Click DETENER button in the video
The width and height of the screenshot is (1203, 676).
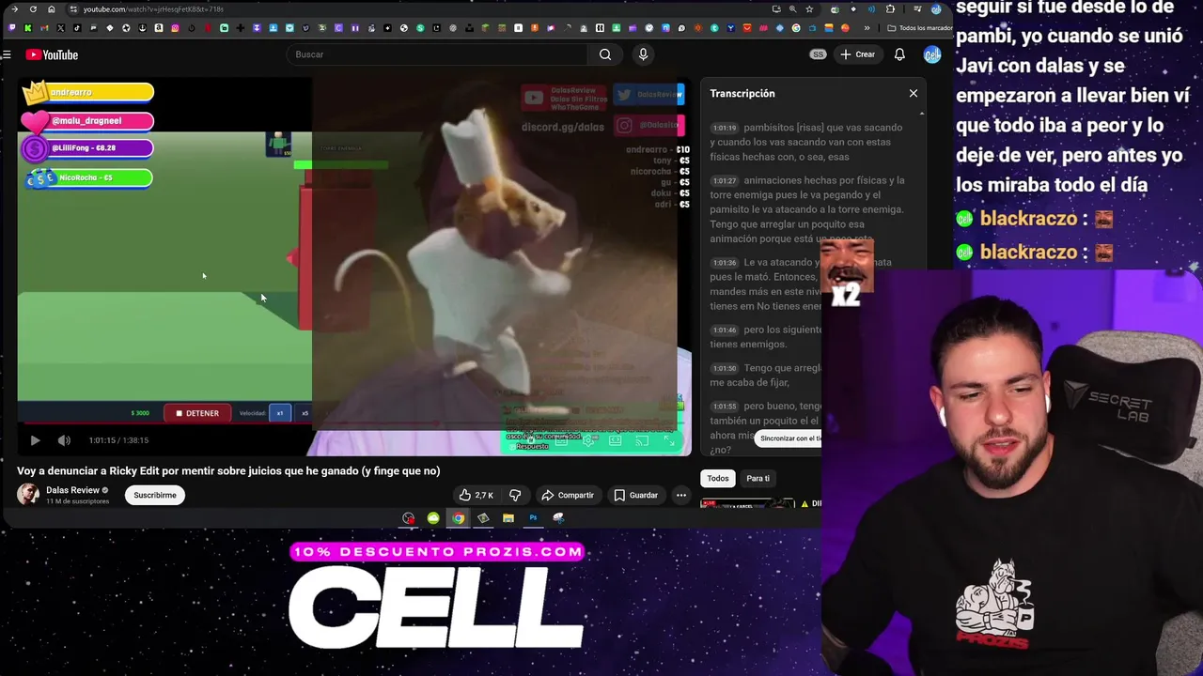(197, 413)
